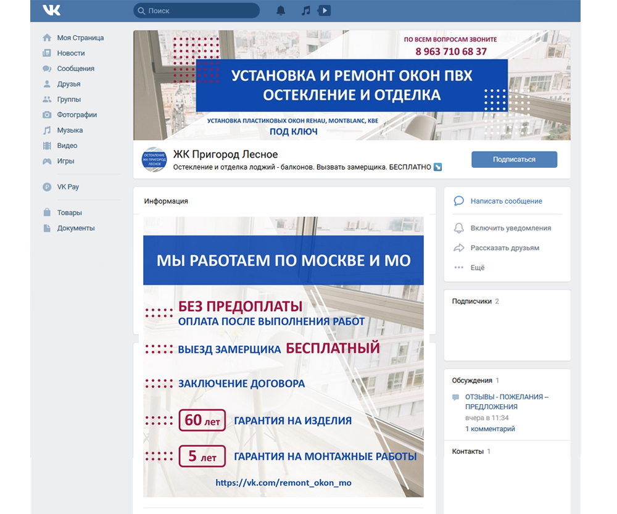Open the group's round avatar
This screenshot has width=617, height=514.
(x=154, y=159)
